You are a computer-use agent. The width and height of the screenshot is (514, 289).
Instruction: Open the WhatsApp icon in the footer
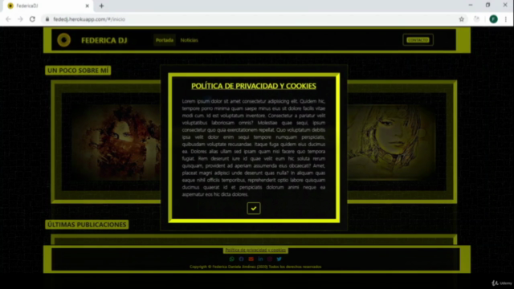(x=232, y=258)
